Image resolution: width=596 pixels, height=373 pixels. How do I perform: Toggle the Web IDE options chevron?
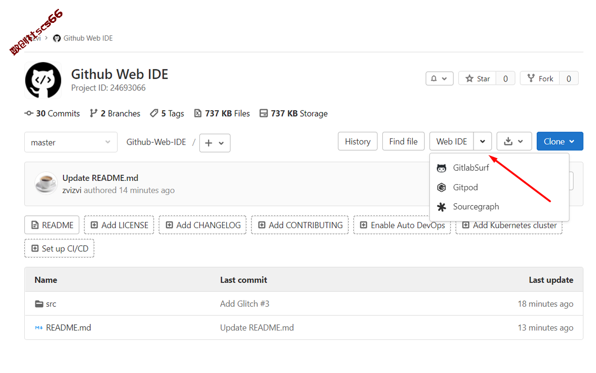click(483, 141)
